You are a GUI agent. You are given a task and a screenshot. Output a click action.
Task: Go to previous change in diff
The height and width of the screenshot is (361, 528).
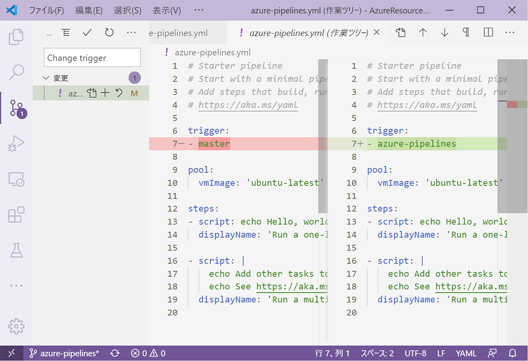pyautogui.click(x=422, y=32)
